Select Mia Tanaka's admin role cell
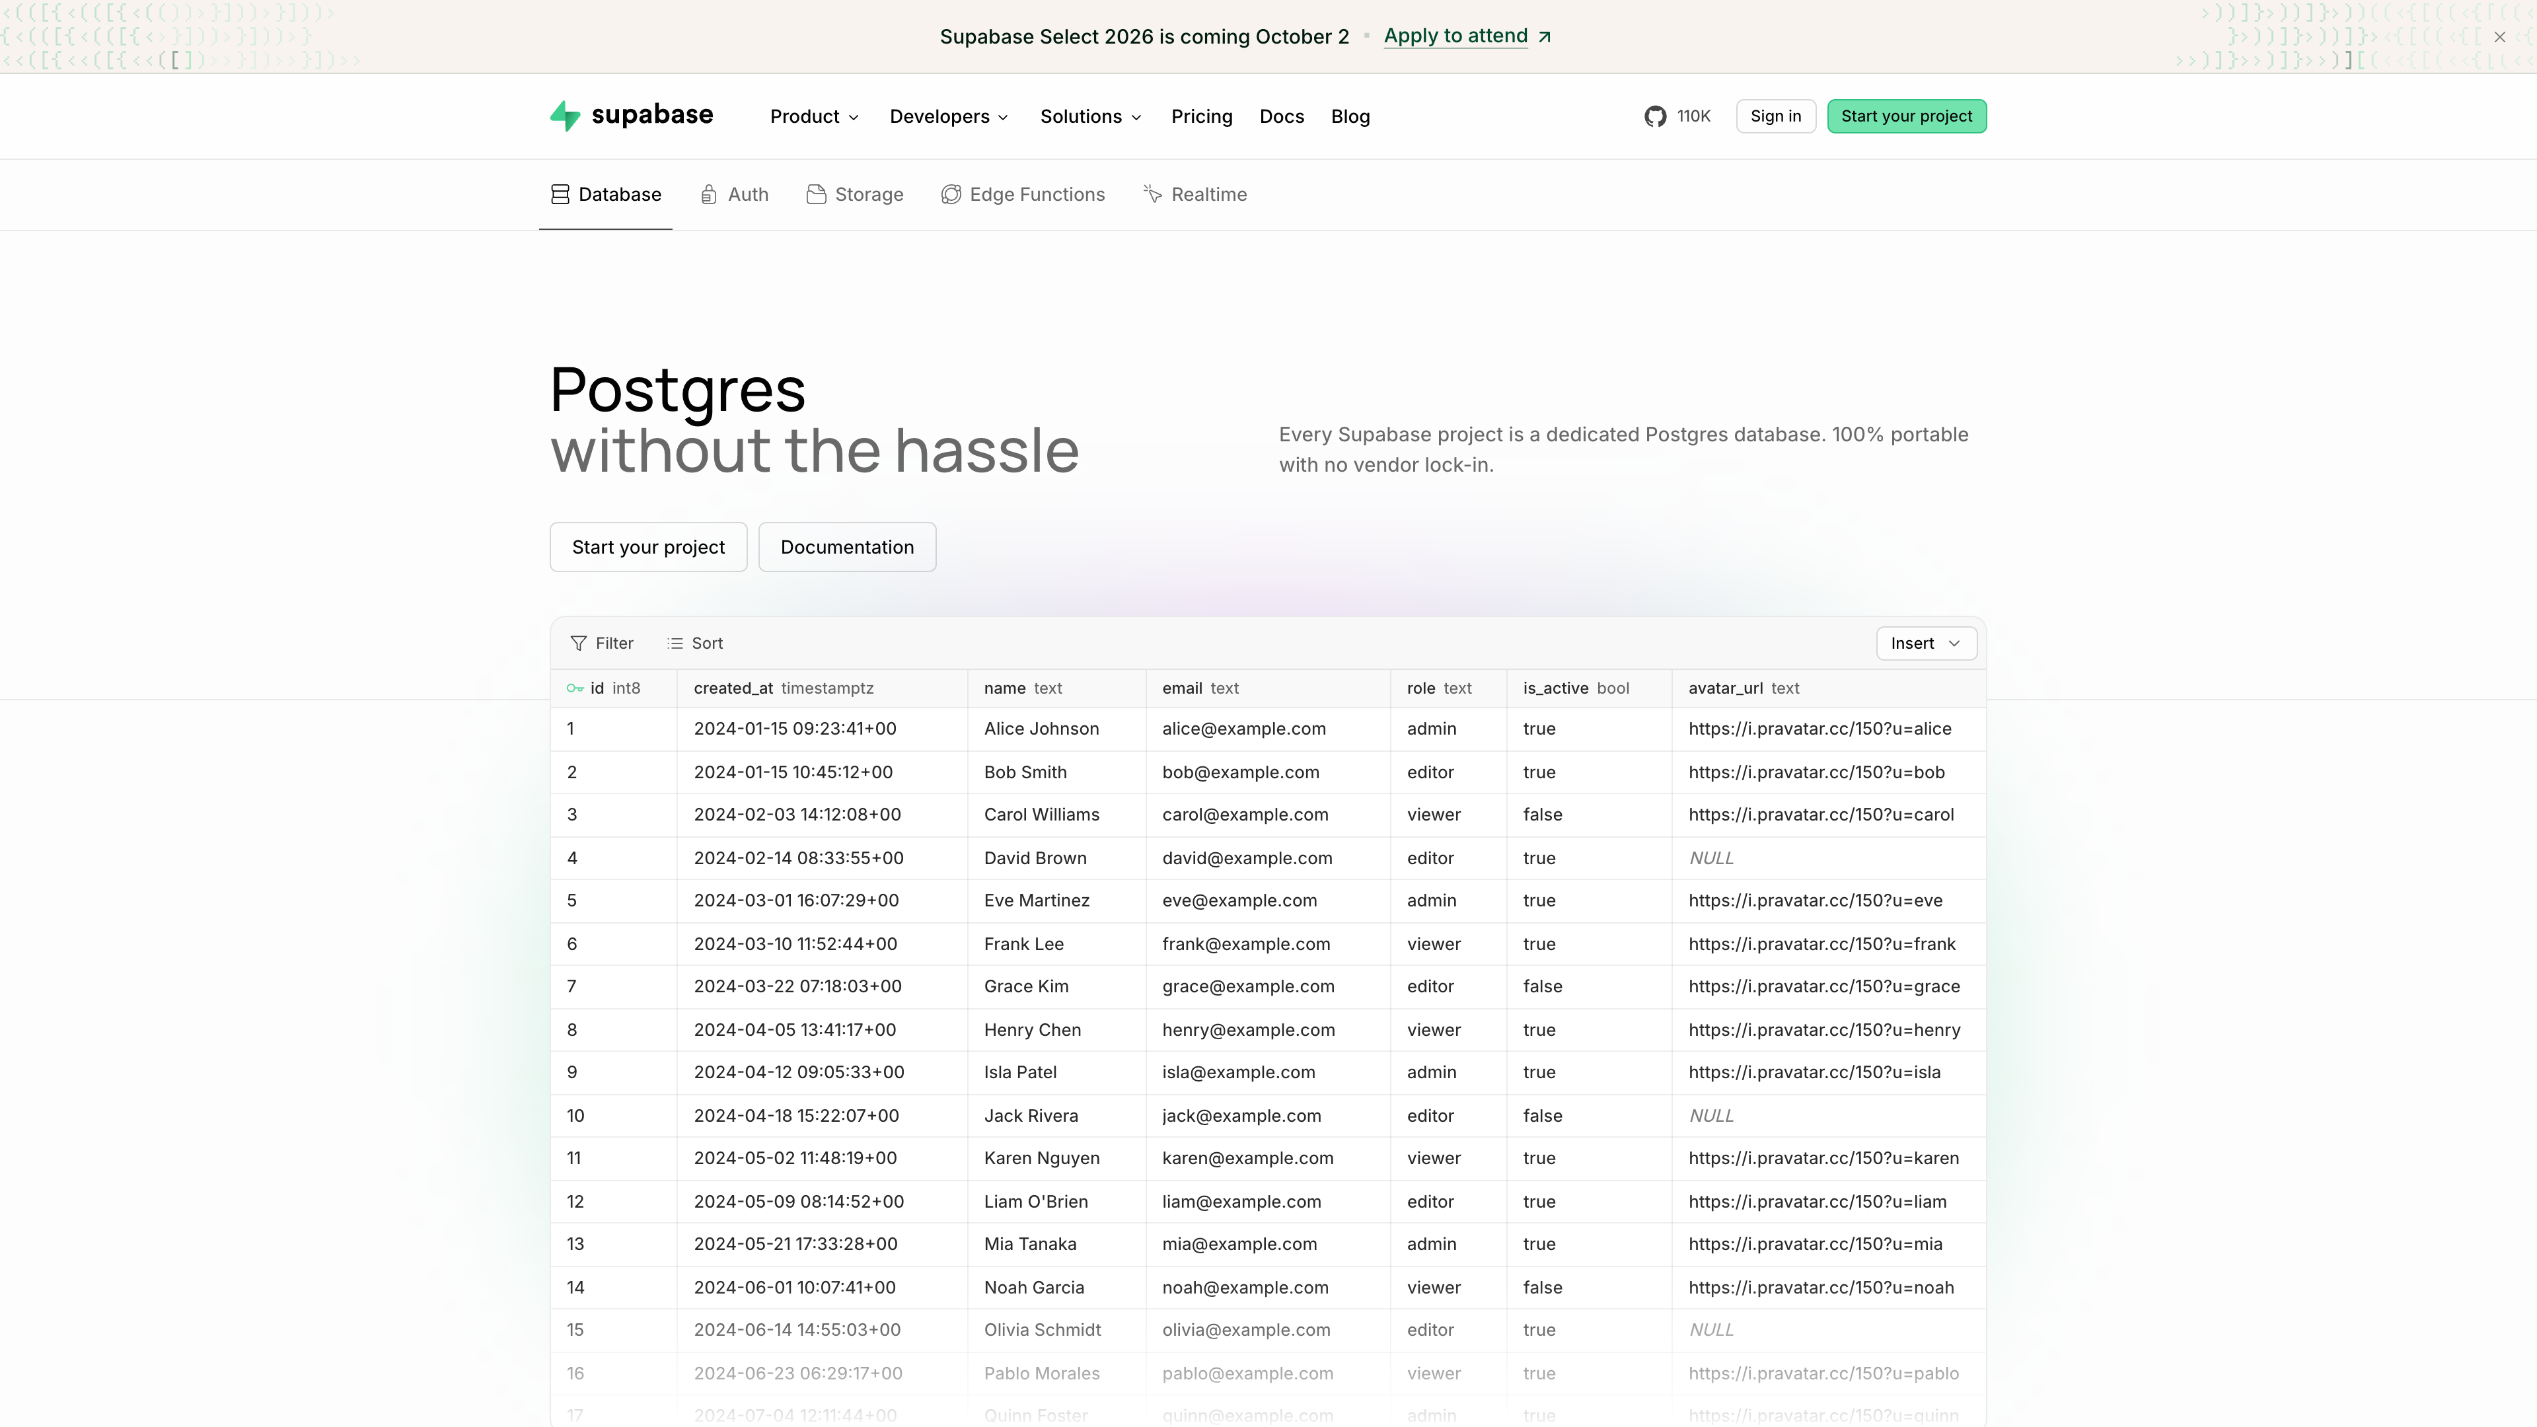This screenshot has height=1427, width=2537. click(x=1449, y=1244)
